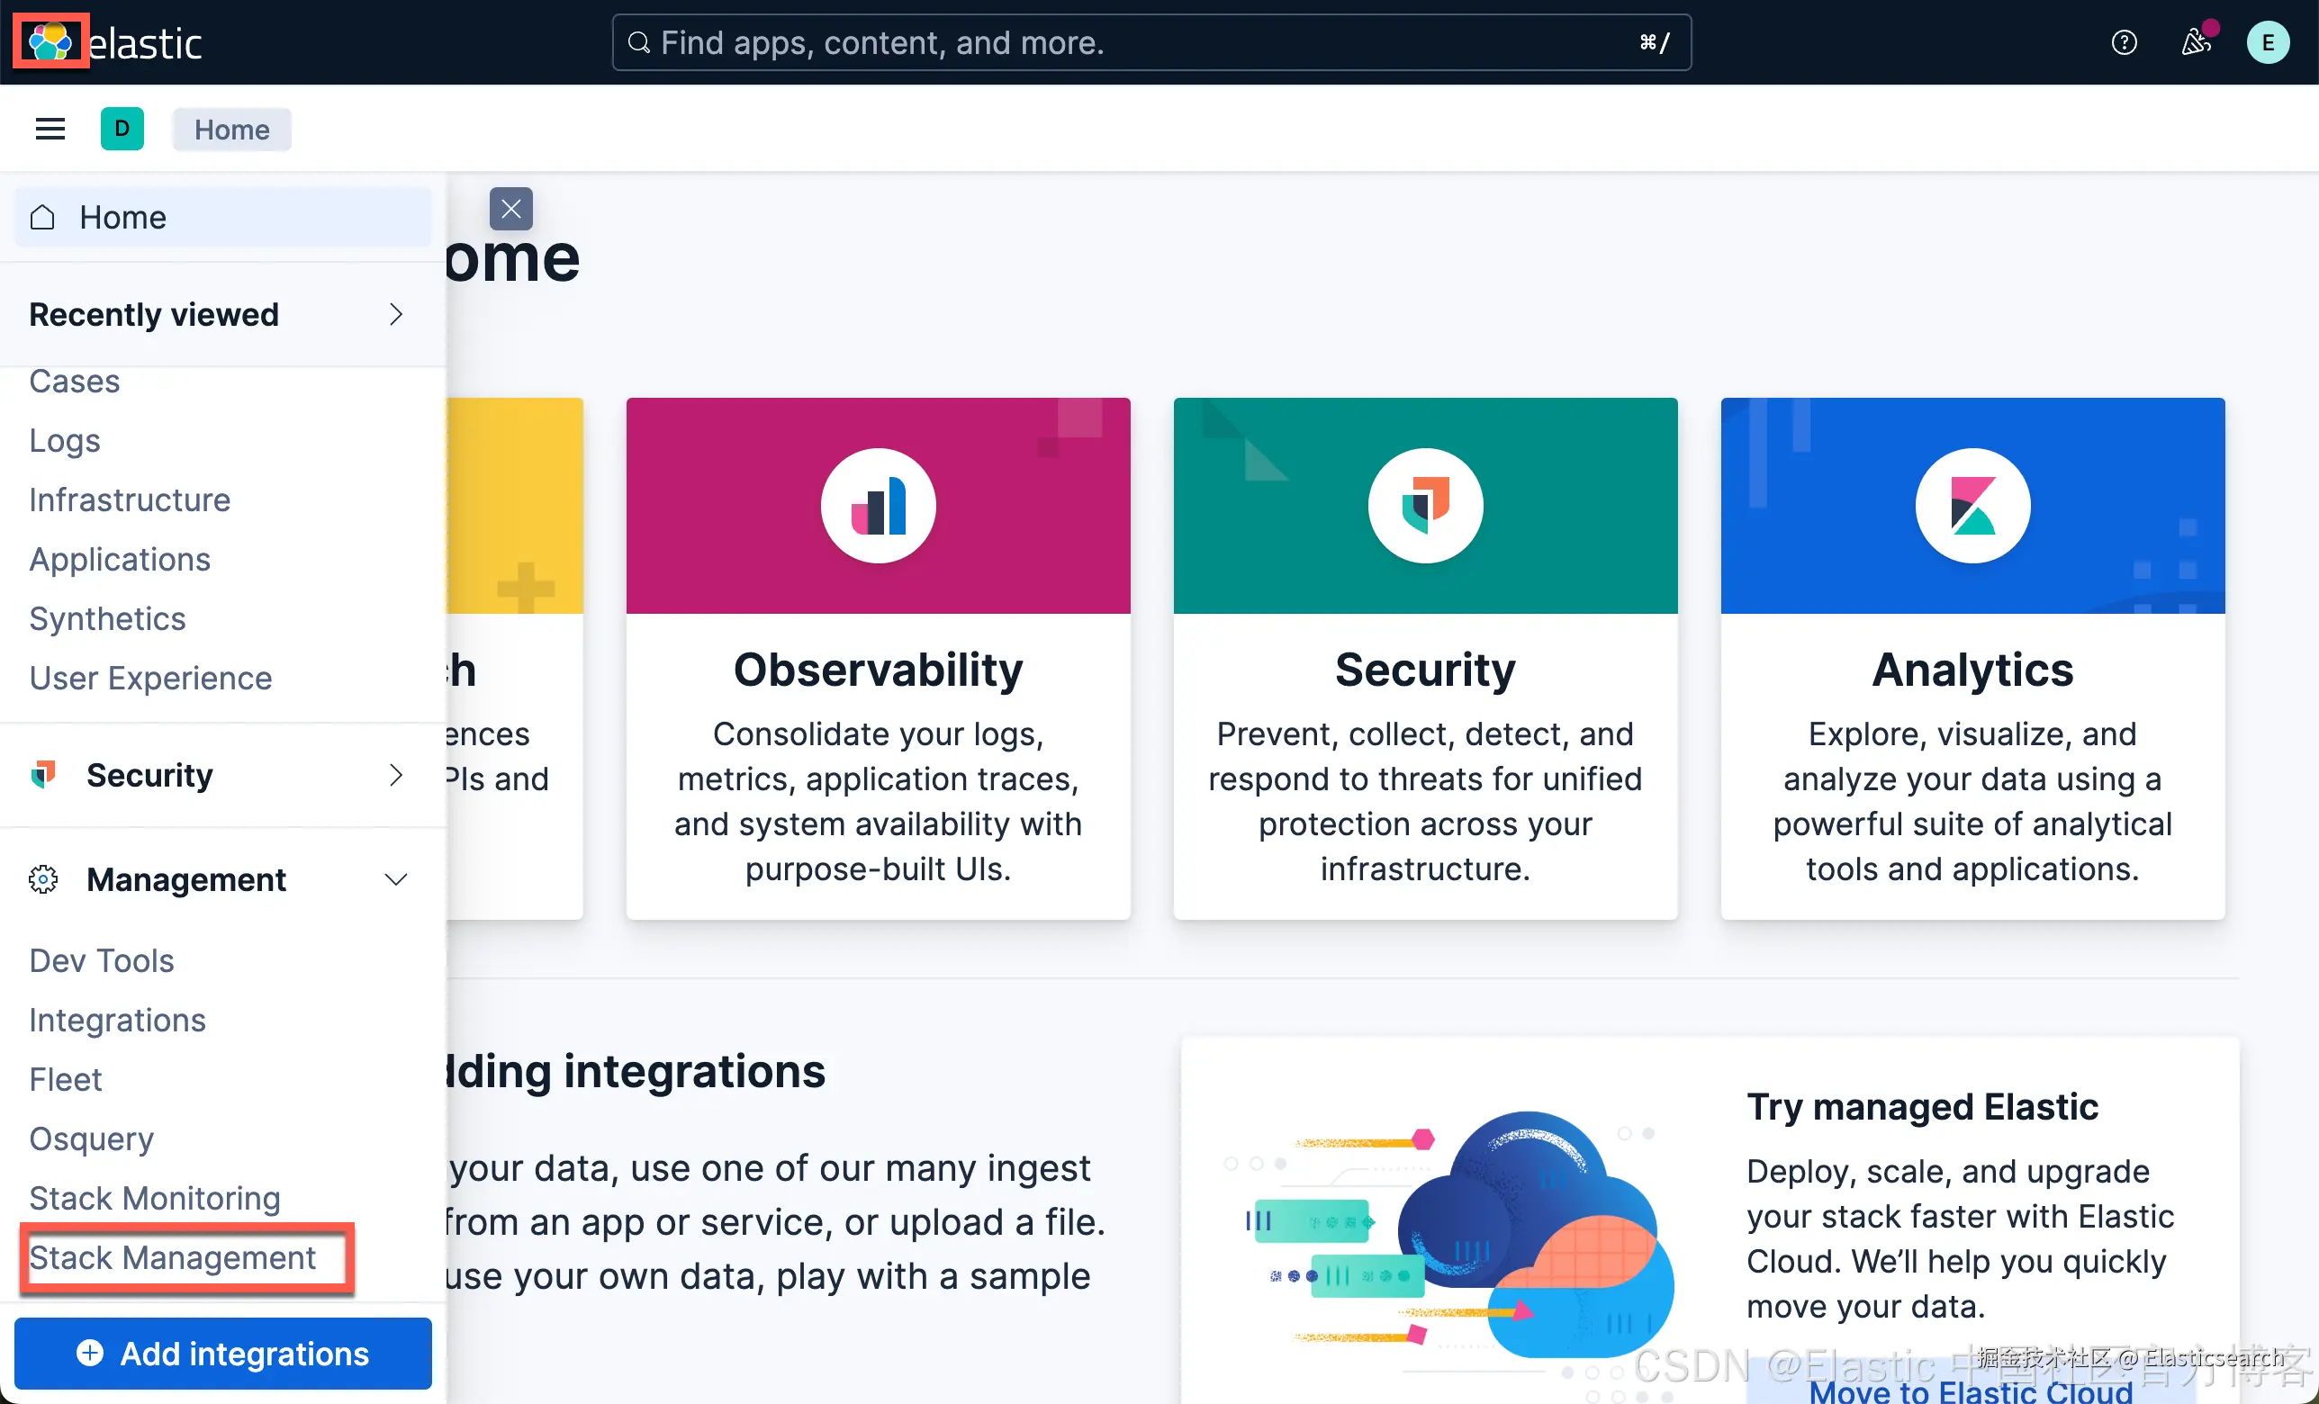The image size is (2319, 1404).
Task: Close the side navigation with X
Action: 511,209
